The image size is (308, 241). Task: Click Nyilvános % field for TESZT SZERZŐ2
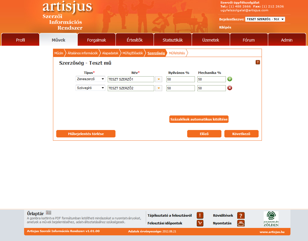(x=181, y=88)
